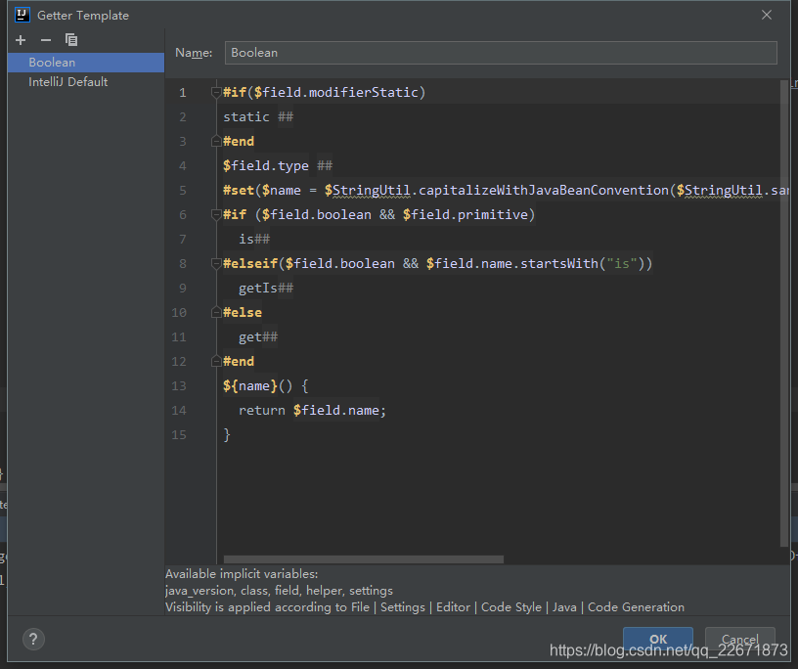The width and height of the screenshot is (798, 669).
Task: Confirm changes with the OK button
Action: pos(657,638)
